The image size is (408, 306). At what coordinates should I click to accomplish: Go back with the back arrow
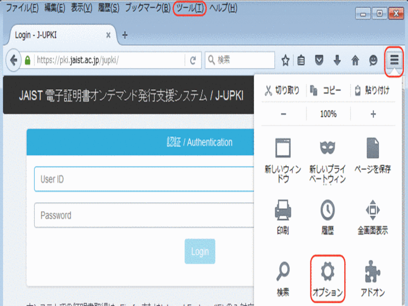tap(13, 60)
